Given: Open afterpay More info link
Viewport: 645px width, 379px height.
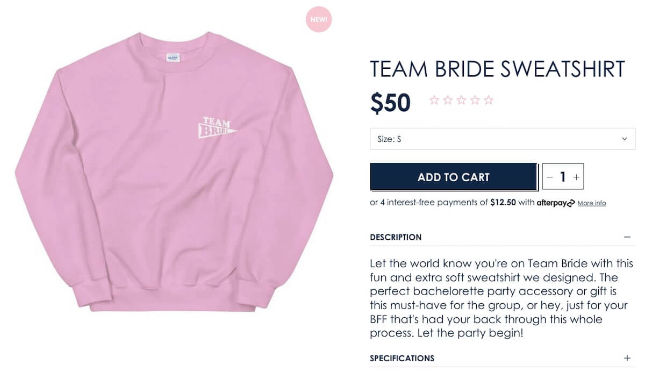Looking at the screenshot, I should point(592,203).
